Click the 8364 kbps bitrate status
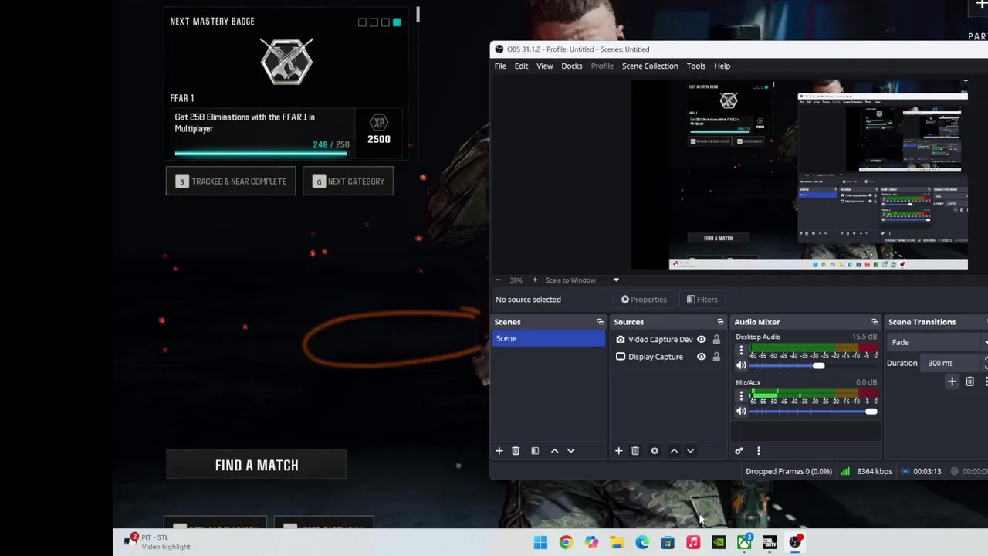Image resolution: width=988 pixels, height=556 pixels. (874, 472)
